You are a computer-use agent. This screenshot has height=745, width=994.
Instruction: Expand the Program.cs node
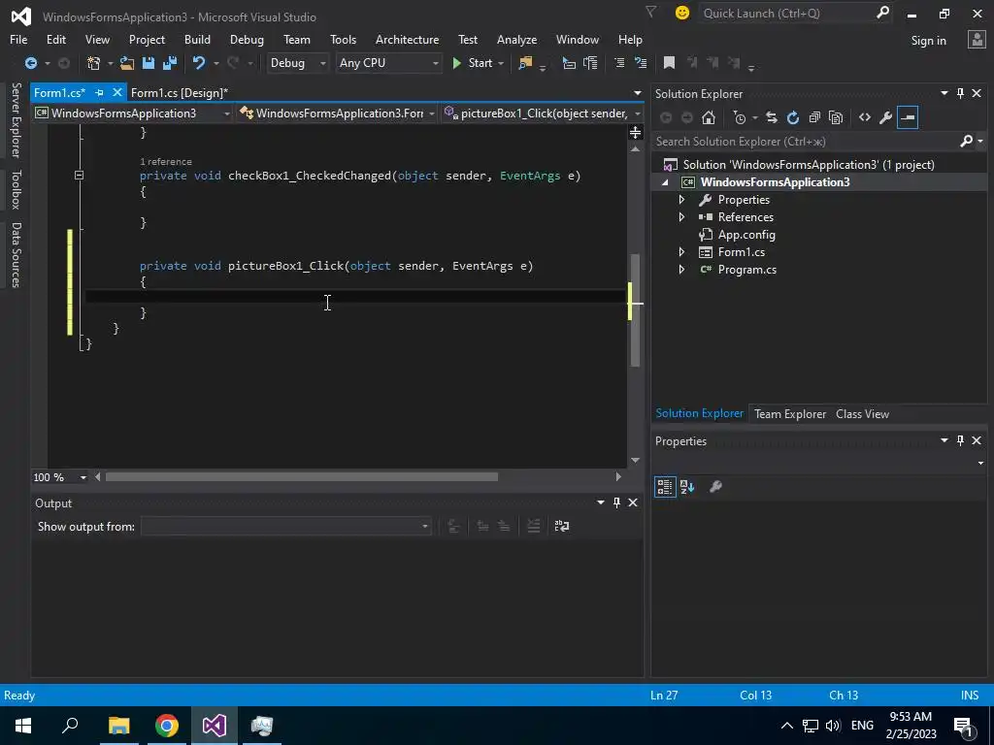(x=682, y=270)
